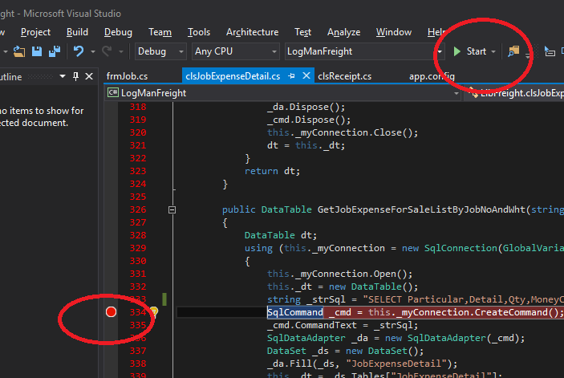564x378 pixels.
Task: Click the Redo arrow icon
Action: pyautogui.click(x=107, y=51)
